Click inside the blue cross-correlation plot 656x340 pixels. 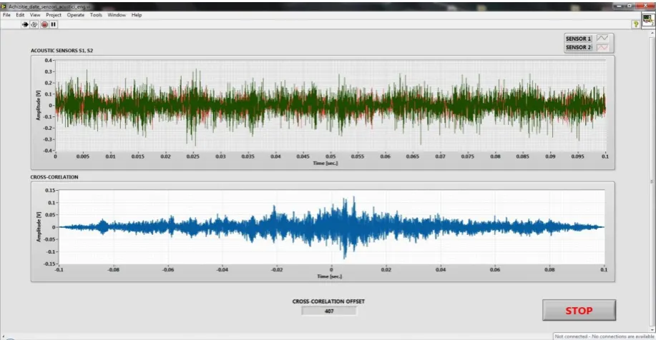point(331,227)
